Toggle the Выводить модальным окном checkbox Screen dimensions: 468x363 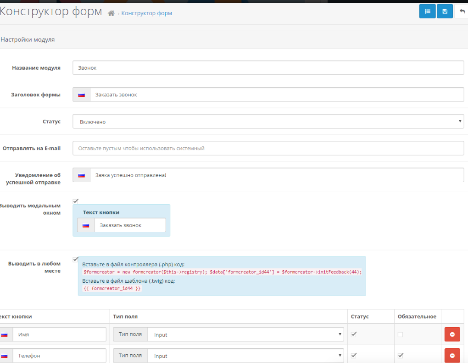(x=76, y=201)
